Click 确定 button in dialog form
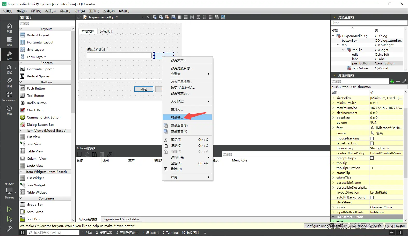Image resolution: width=408 pixels, height=236 pixels. pos(144,89)
